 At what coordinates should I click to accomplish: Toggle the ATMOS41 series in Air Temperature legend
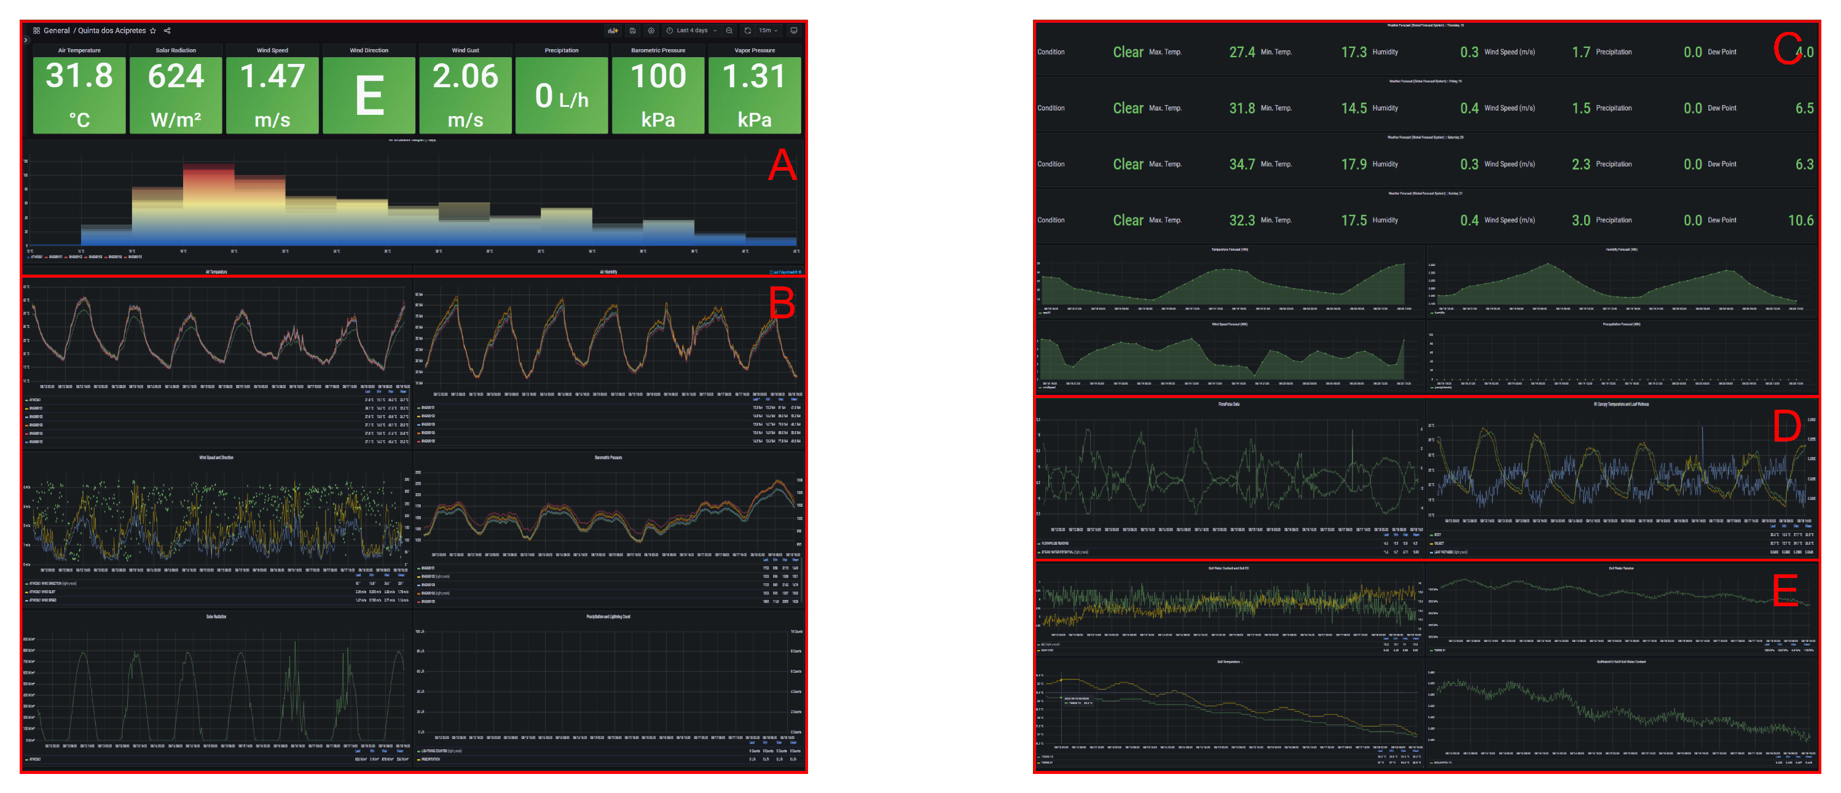(x=36, y=400)
